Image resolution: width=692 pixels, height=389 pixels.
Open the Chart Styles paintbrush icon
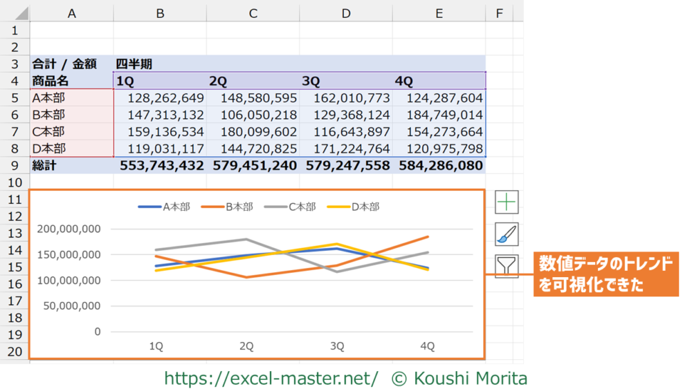(x=507, y=234)
